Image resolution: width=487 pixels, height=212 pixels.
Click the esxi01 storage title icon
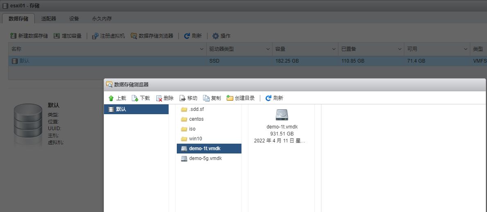coord(5,6)
